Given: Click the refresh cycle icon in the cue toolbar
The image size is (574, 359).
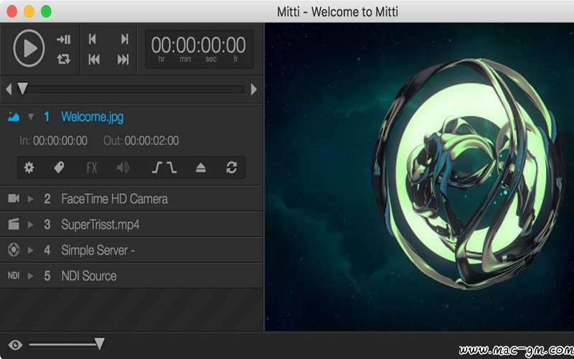Looking at the screenshot, I should pos(231,168).
